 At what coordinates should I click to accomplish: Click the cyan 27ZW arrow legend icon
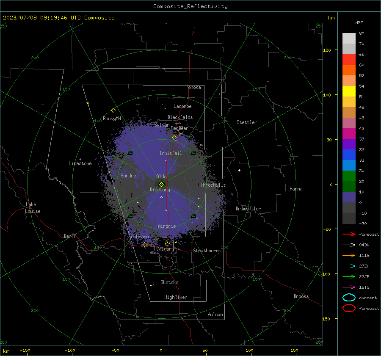349,266
